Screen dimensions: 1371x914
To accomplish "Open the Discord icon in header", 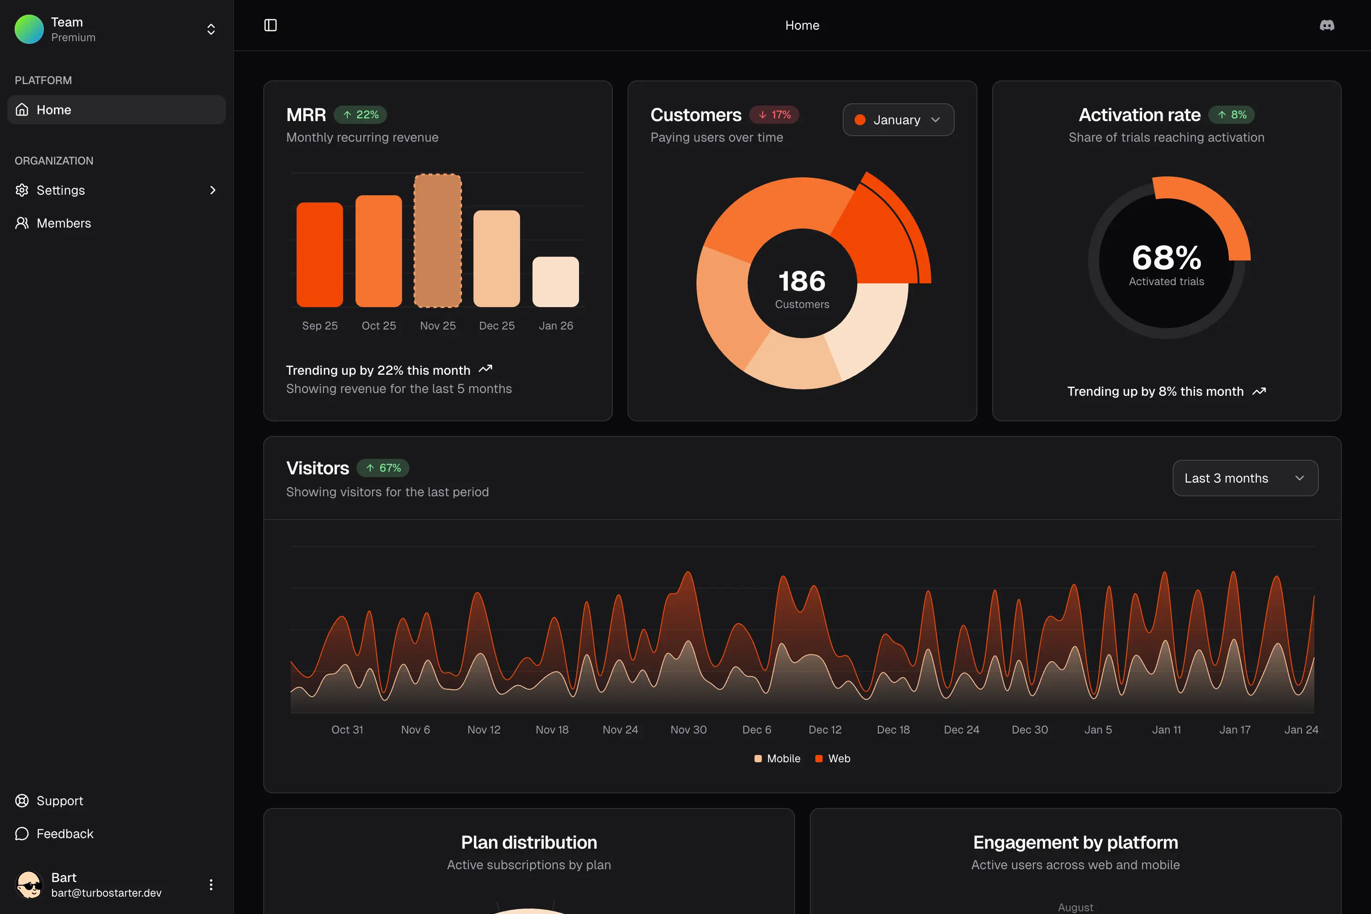I will pos(1327,25).
